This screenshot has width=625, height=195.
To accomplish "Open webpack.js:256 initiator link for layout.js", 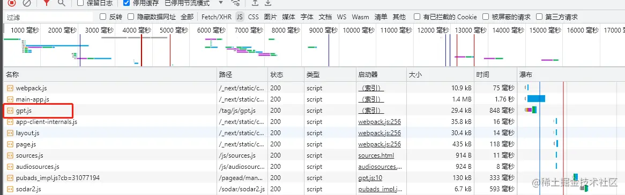I will 380,133.
